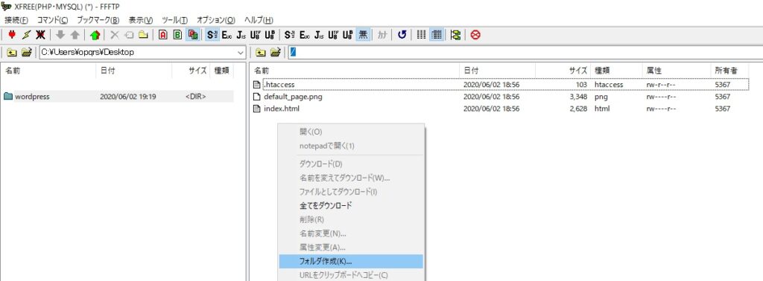Select EUC icon right of highlighted Shift_JIS

point(227,35)
